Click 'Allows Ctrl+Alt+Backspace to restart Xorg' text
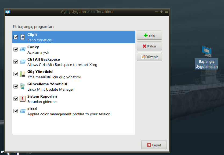The width and height of the screenshot is (224, 155). (62, 65)
